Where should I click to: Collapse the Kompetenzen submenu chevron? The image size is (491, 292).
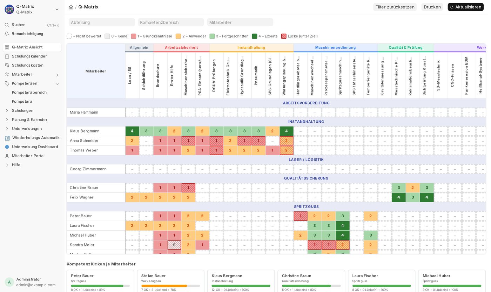(x=57, y=84)
